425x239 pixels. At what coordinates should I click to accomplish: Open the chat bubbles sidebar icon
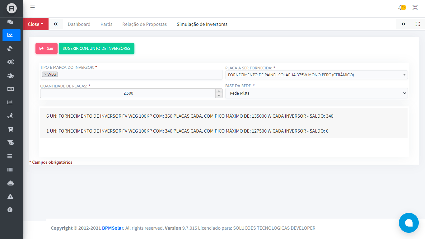pyautogui.click(x=10, y=22)
